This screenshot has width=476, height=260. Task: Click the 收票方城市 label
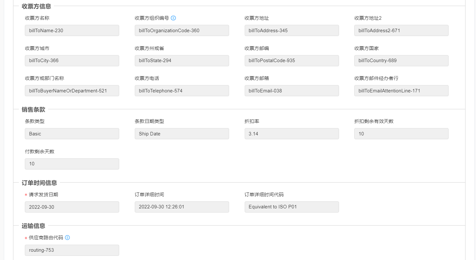click(x=37, y=48)
